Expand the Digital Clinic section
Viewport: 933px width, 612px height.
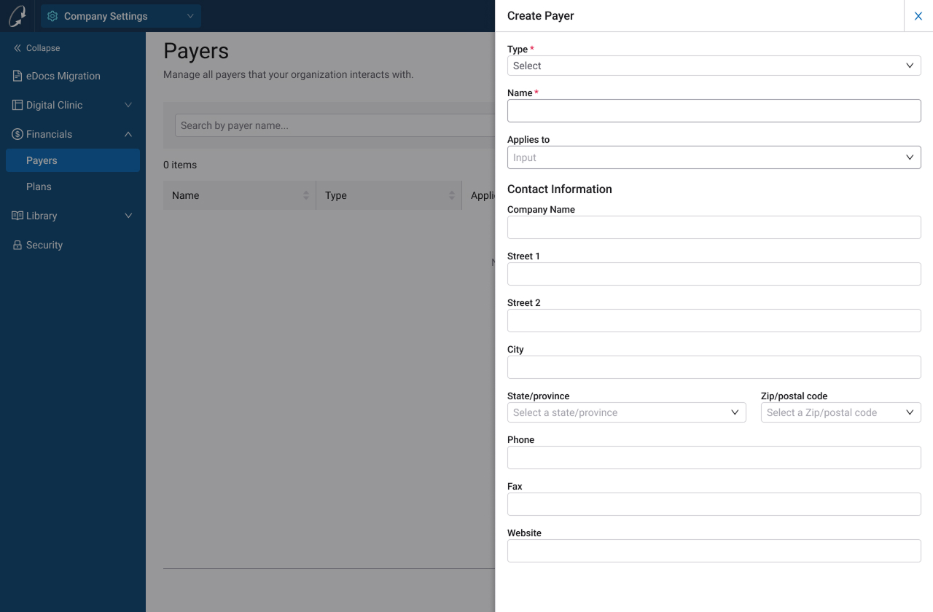point(128,105)
